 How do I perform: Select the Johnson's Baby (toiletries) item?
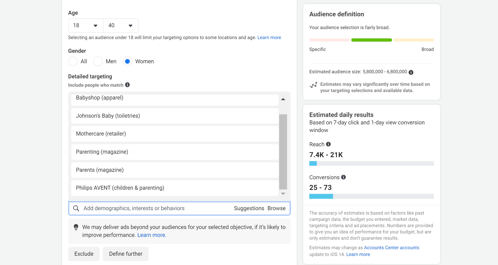point(175,116)
